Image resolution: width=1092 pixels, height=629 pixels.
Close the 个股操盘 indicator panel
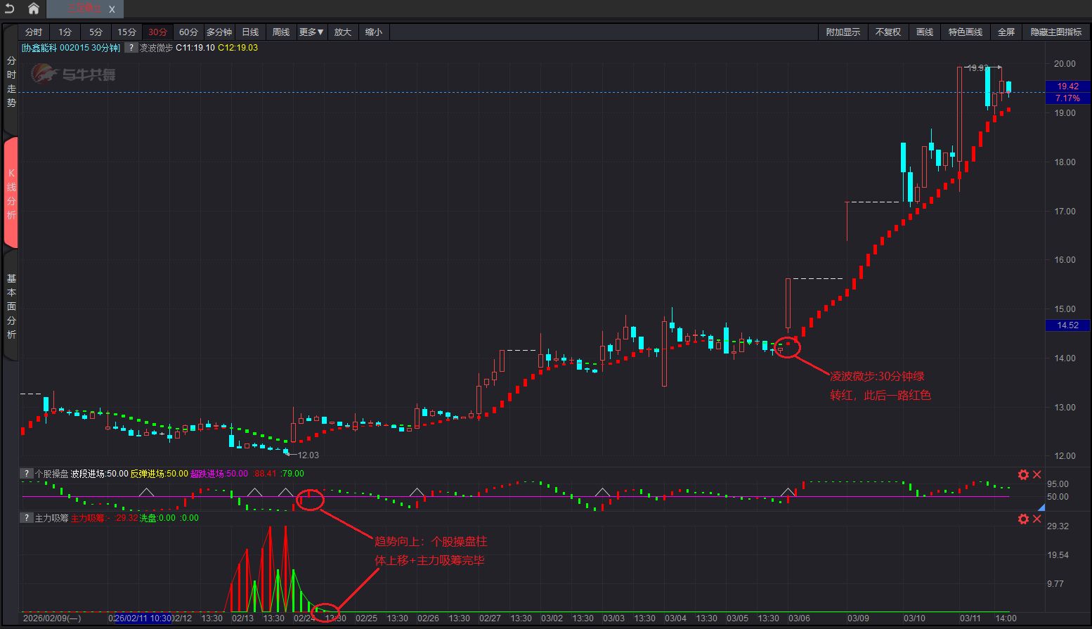tap(1037, 474)
